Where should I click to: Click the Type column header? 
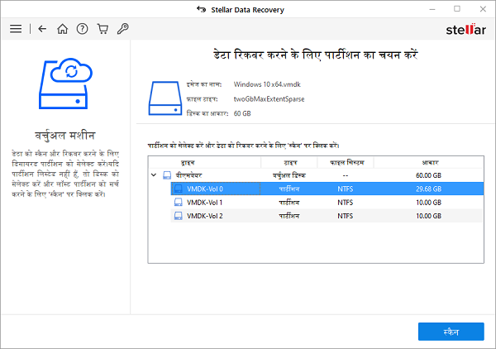(x=289, y=163)
